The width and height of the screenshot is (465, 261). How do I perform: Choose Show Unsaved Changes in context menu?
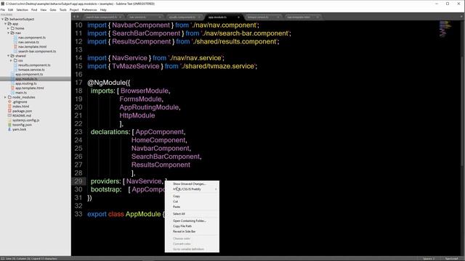(x=192, y=183)
